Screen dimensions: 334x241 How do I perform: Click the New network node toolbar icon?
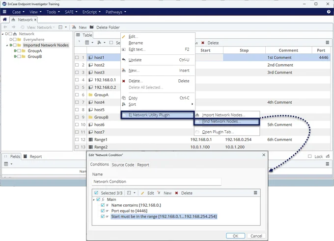74,27
